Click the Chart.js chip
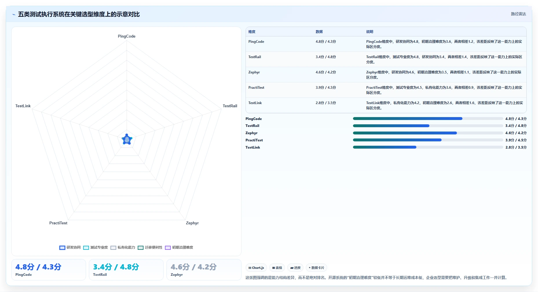Viewport: 538px width, 292px height. click(256, 268)
